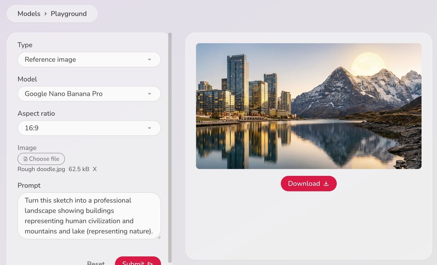Image resolution: width=437 pixels, height=265 pixels.
Task: Click the Choose file button
Action: 41,159
